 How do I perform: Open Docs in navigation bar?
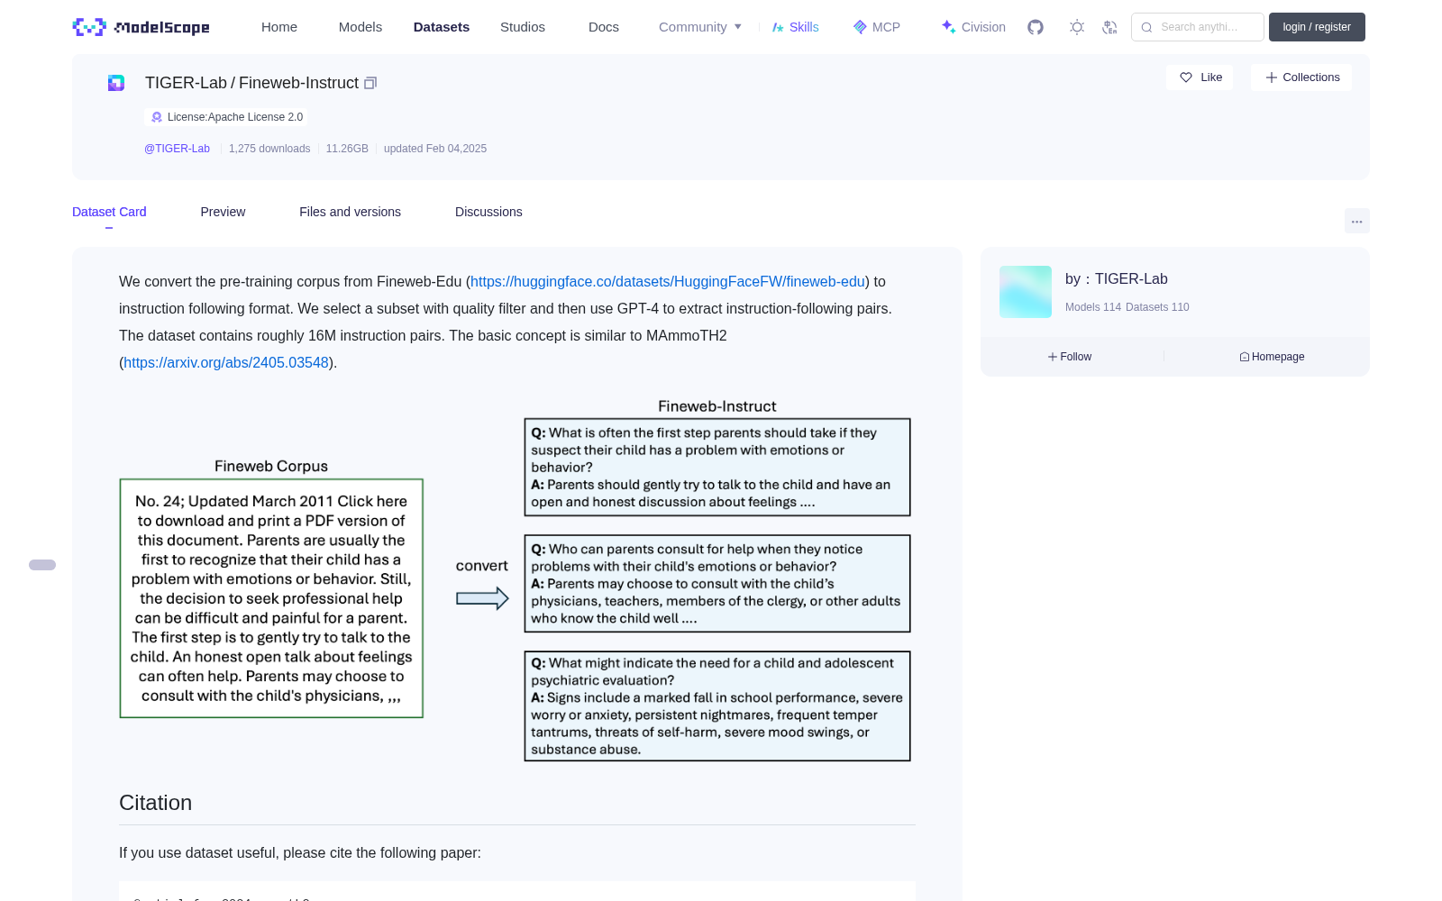[x=604, y=27]
